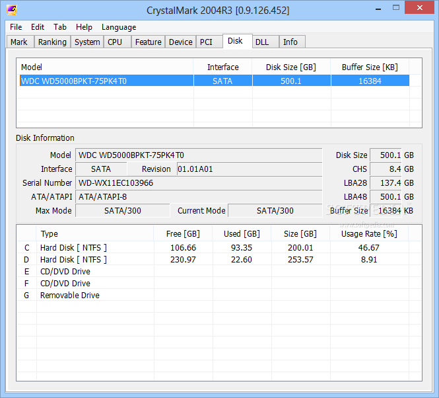
Task: Open the File menu
Action: coord(16,27)
